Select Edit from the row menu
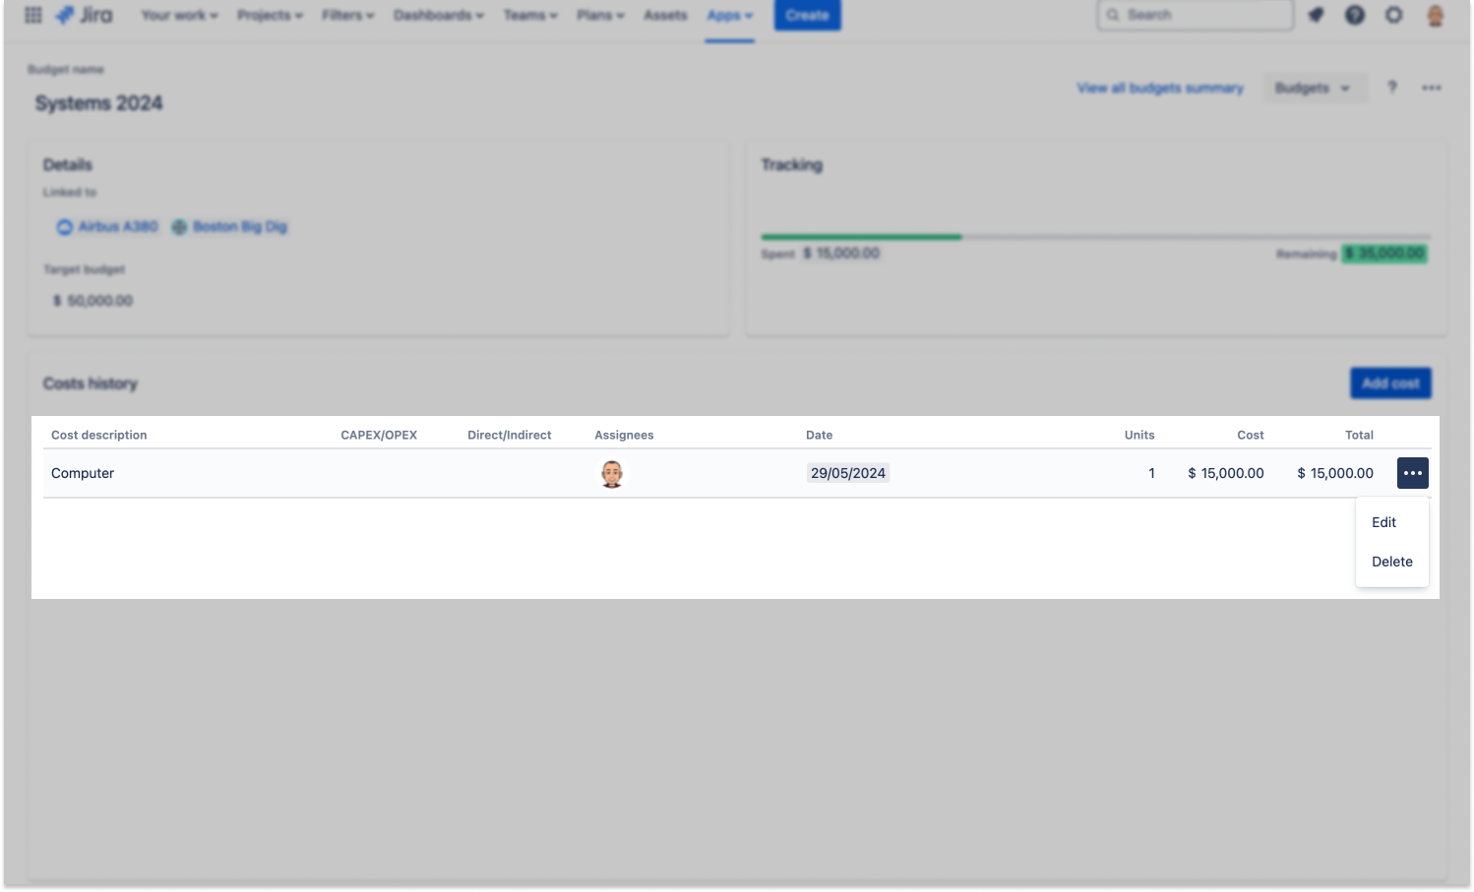This screenshot has height=892, width=1474. [1383, 522]
